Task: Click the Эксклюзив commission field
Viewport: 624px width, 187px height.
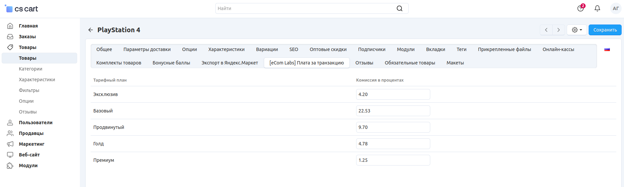Action: coord(393,94)
